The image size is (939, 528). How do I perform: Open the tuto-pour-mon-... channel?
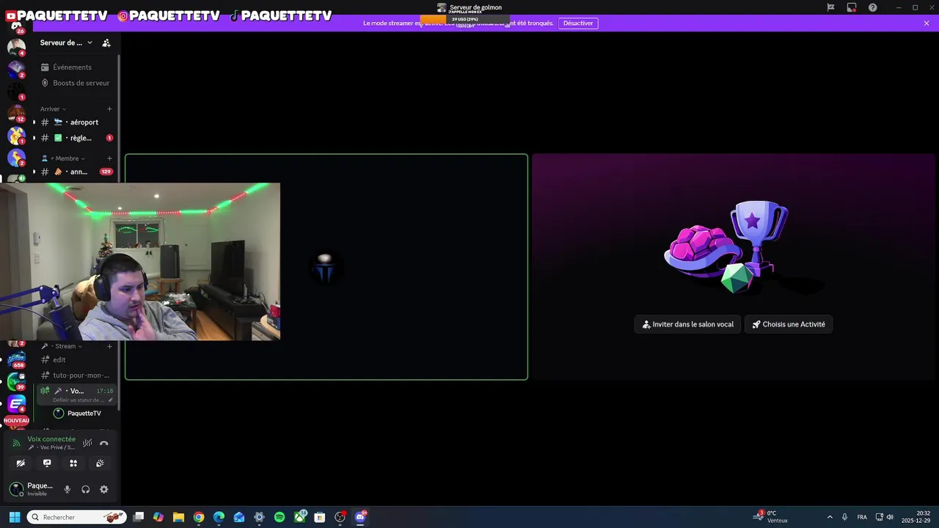[76, 375]
